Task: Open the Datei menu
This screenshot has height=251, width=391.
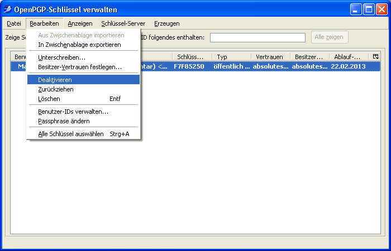Action: pos(14,23)
